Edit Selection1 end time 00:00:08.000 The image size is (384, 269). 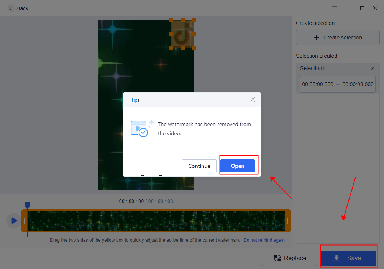358,84
